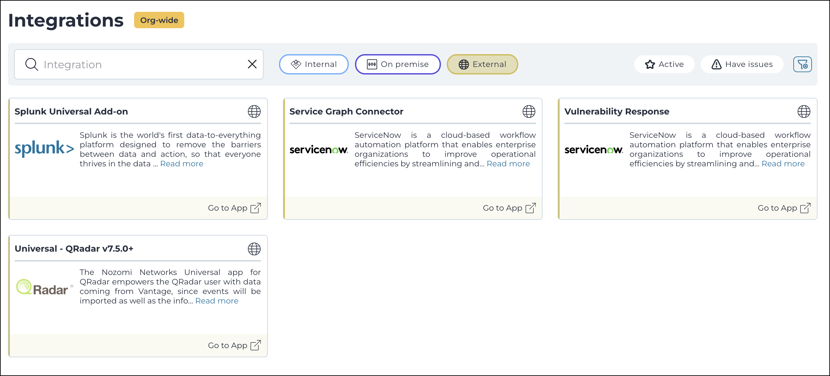Click the globe icon on Vulnerability Response card
Image resolution: width=830 pixels, height=376 pixels.
(804, 112)
